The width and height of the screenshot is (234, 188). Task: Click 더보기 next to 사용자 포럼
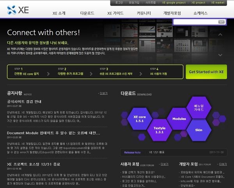[x=165, y=164]
